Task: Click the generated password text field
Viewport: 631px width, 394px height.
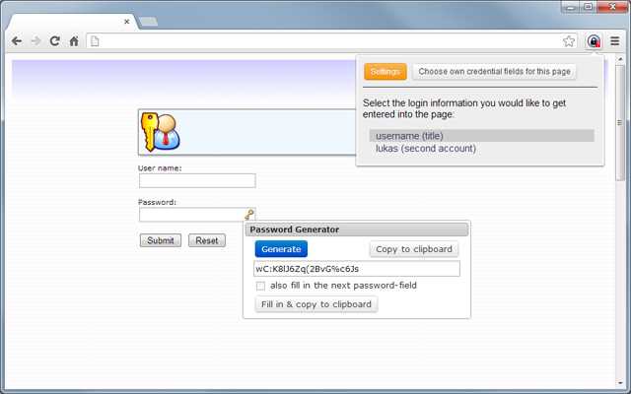Action: (357, 269)
